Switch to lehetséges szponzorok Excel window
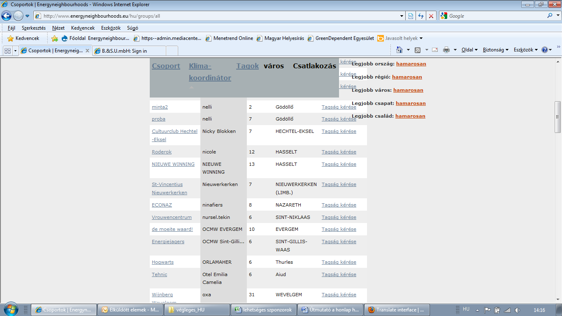Viewport: 562px width, 316px height. (264, 310)
